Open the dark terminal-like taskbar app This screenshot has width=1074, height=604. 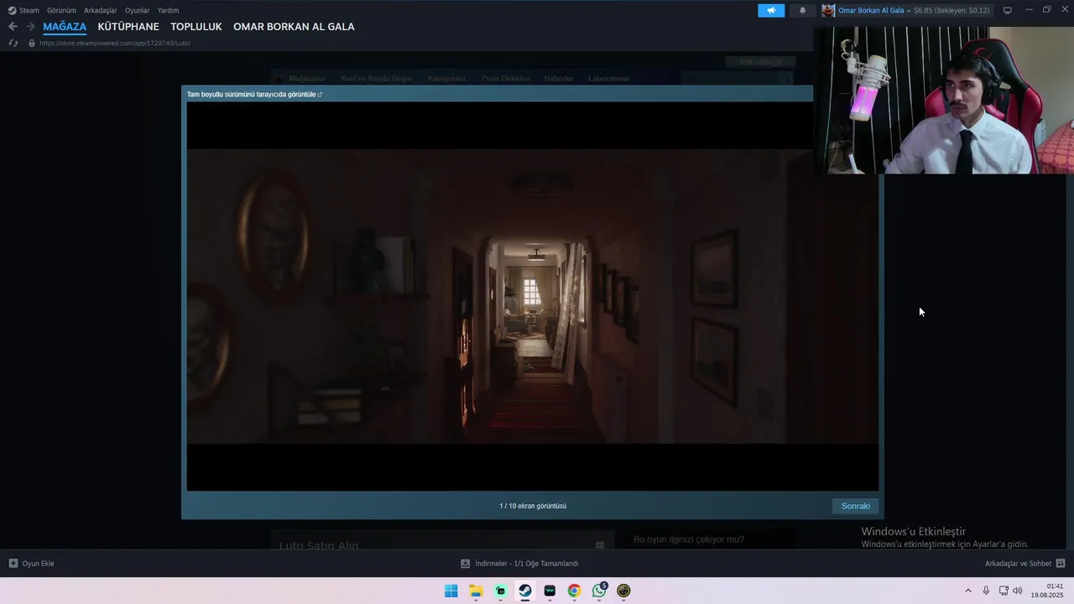point(550,591)
